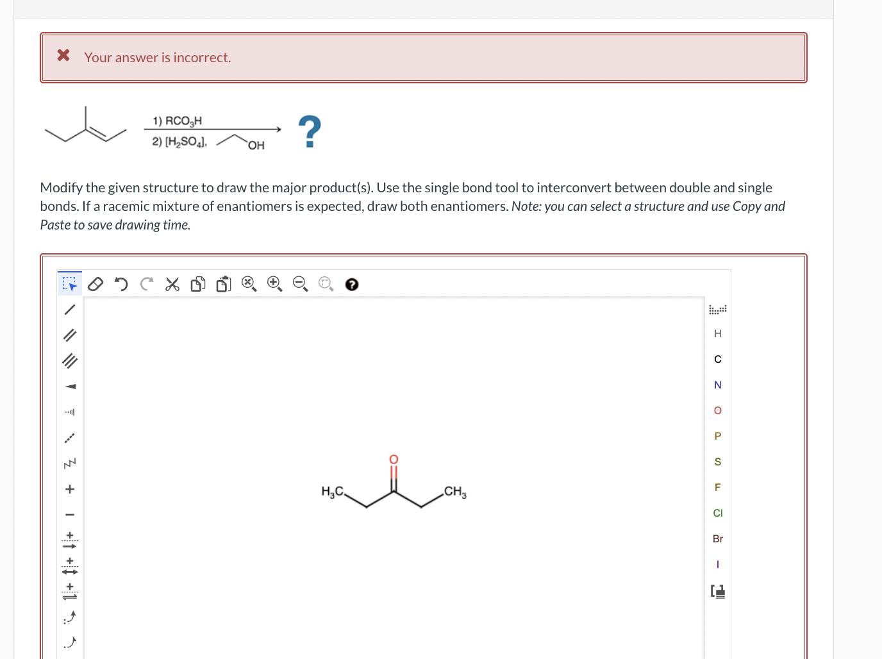This screenshot has height=659, width=882.
Task: Select the marquee selection tool
Action: (x=69, y=283)
